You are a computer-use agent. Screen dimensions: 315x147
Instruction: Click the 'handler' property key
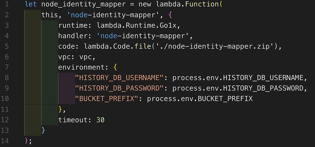pyautogui.click(x=73, y=36)
